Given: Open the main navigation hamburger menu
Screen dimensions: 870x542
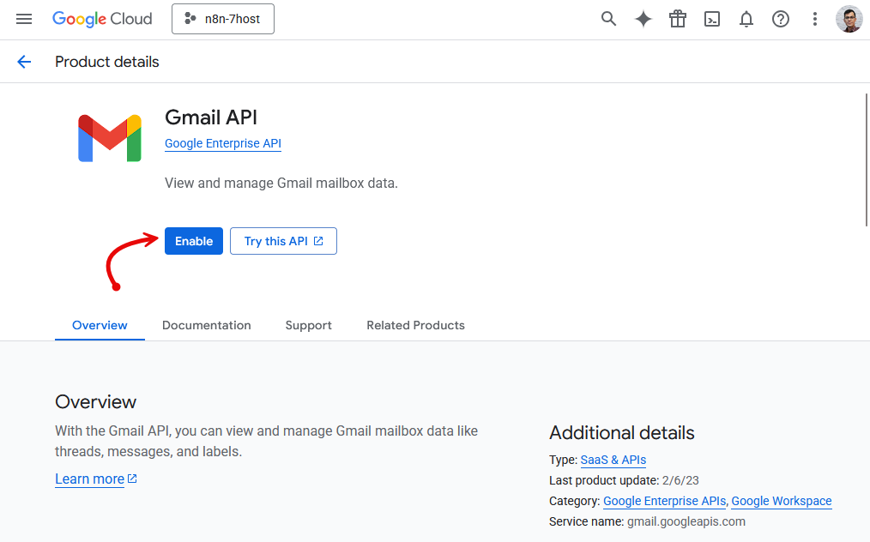Looking at the screenshot, I should click(24, 19).
